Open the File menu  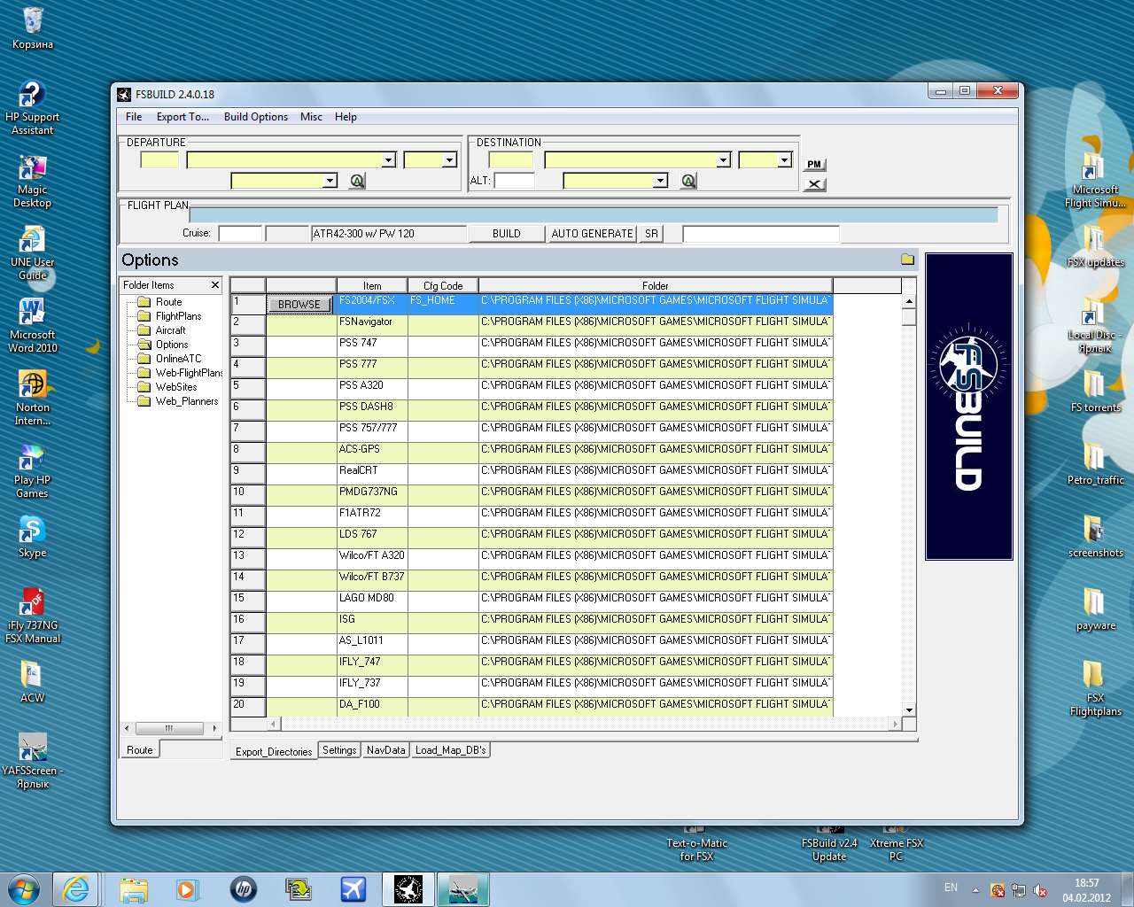pos(134,117)
